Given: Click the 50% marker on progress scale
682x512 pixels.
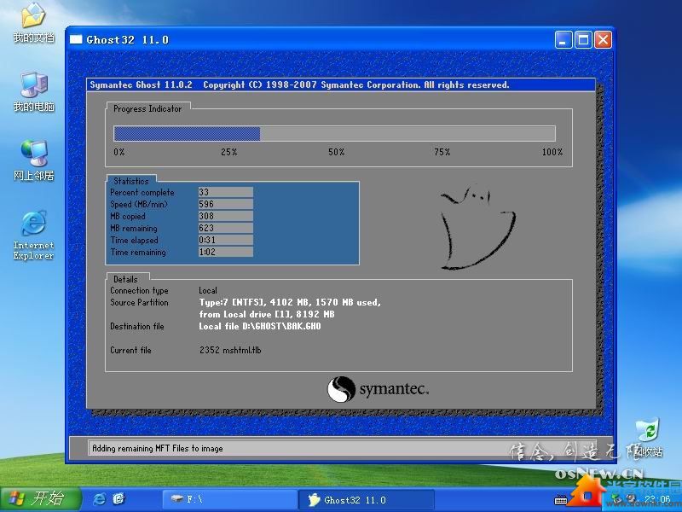Looking at the screenshot, I should (336, 152).
